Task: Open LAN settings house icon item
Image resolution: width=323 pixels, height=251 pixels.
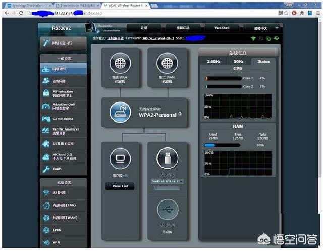Action: (64, 205)
